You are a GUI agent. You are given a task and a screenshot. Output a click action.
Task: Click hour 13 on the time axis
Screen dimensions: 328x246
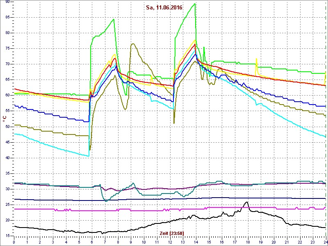click(183, 241)
